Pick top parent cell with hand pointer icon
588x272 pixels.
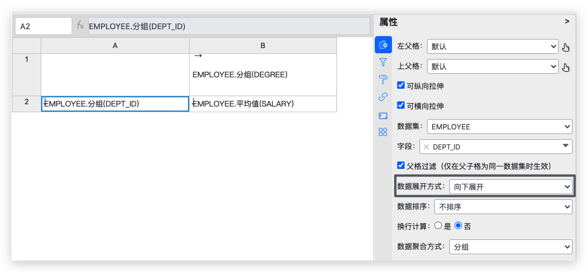coord(566,68)
